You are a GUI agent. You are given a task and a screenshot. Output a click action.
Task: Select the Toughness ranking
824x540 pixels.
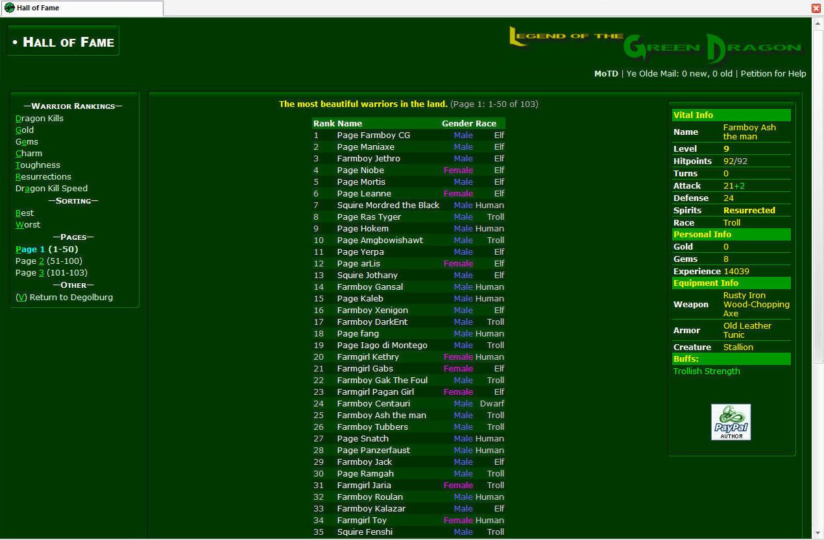pos(38,165)
